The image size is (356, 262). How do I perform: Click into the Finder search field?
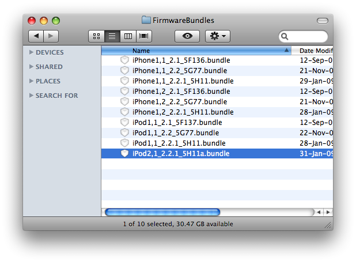[304, 36]
